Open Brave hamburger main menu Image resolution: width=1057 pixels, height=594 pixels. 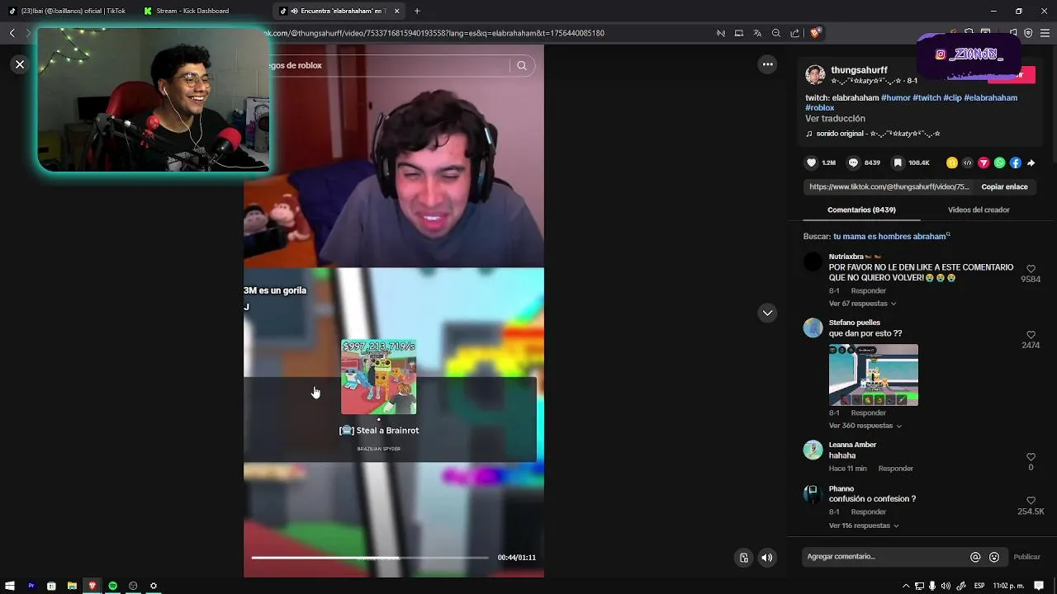coord(1045,33)
